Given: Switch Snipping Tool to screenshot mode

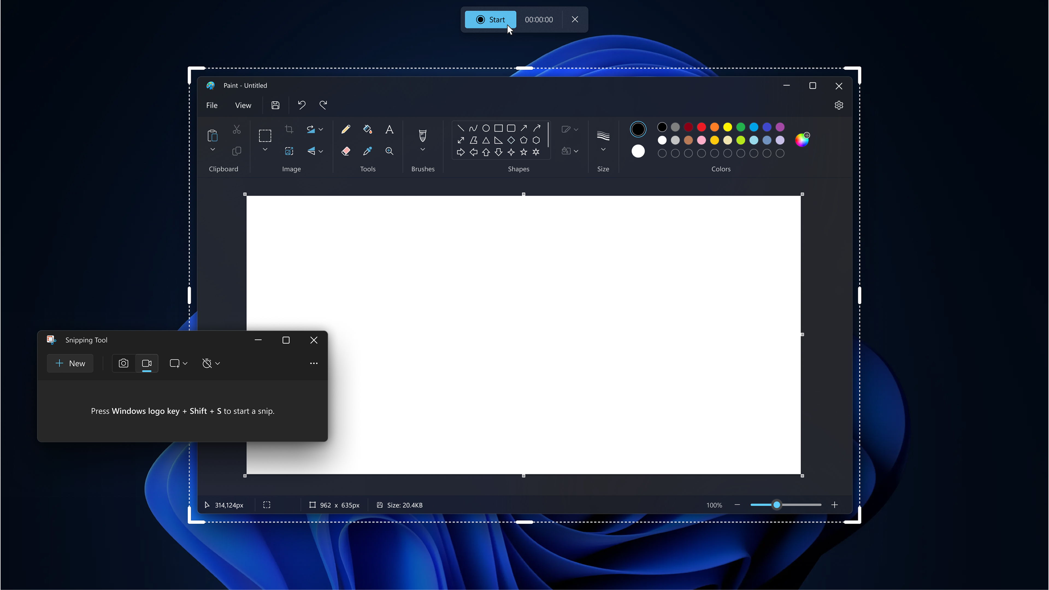Looking at the screenshot, I should [123, 363].
